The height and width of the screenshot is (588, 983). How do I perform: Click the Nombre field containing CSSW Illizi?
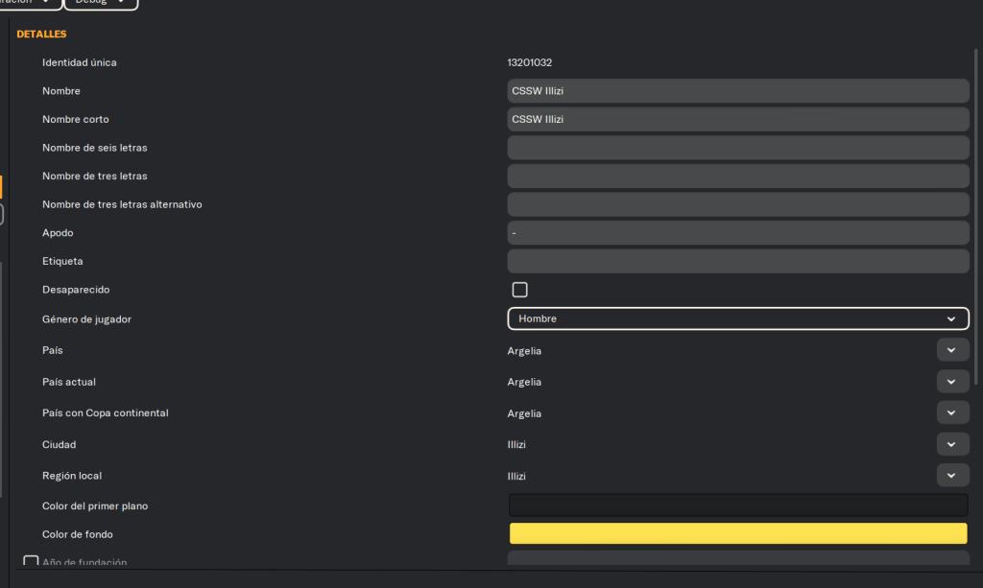[737, 91]
